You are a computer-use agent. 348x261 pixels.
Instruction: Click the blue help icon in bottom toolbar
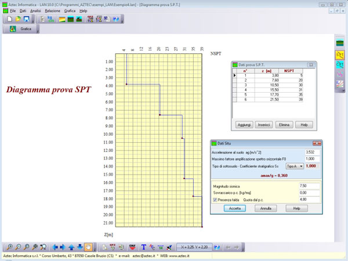[217, 247]
